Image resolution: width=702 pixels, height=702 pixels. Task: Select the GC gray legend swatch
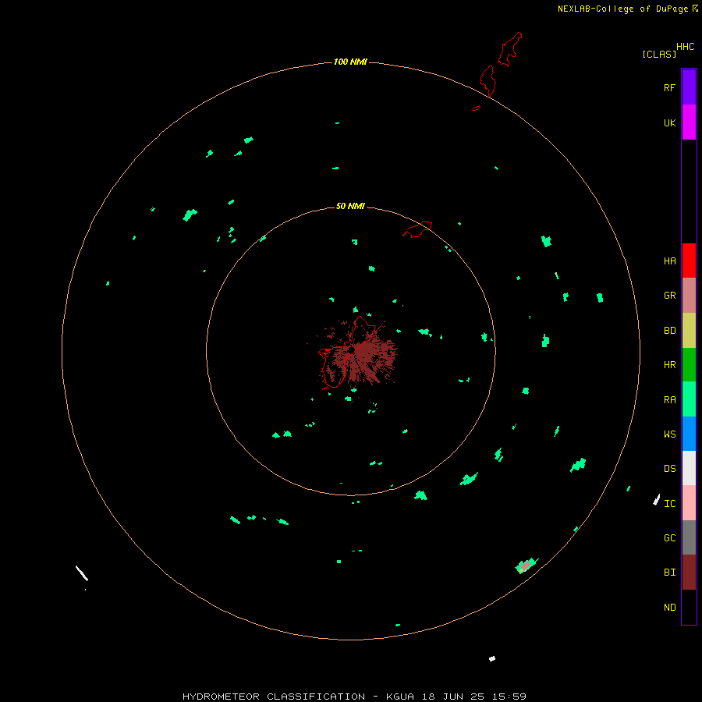689,537
